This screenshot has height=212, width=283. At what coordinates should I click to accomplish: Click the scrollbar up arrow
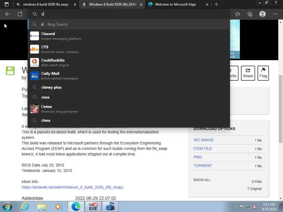click(281, 22)
